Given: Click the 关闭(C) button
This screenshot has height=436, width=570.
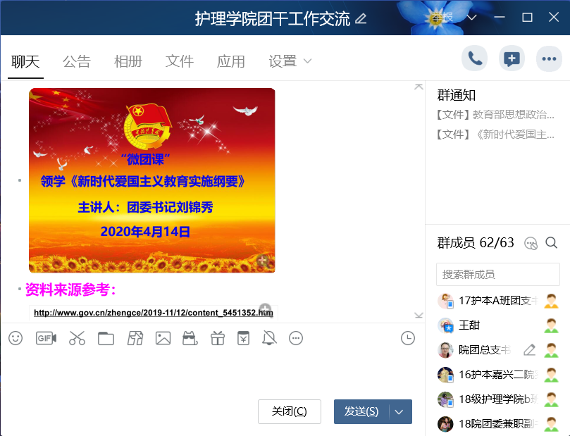Looking at the screenshot, I should click(x=290, y=411).
